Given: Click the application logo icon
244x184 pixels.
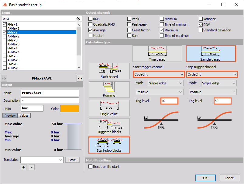Looking at the screenshot, I should coord(5,5).
